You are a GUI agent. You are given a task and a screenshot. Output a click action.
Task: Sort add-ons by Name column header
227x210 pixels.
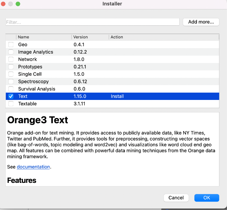coord(43,37)
